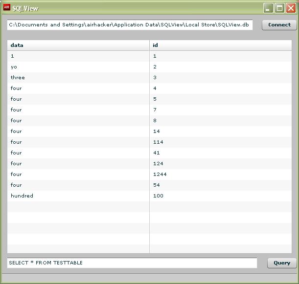
Task: Click the id cell showing 41
Action: [x=221, y=153]
